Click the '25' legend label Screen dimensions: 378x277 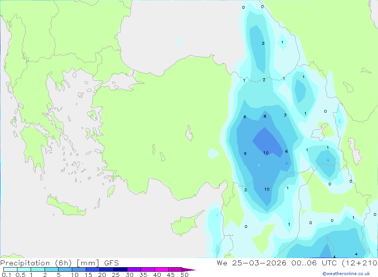[x=116, y=275]
